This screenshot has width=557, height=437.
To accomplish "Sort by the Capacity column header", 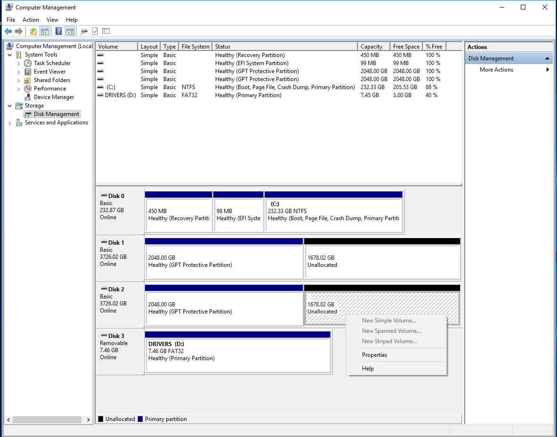I will (x=374, y=47).
